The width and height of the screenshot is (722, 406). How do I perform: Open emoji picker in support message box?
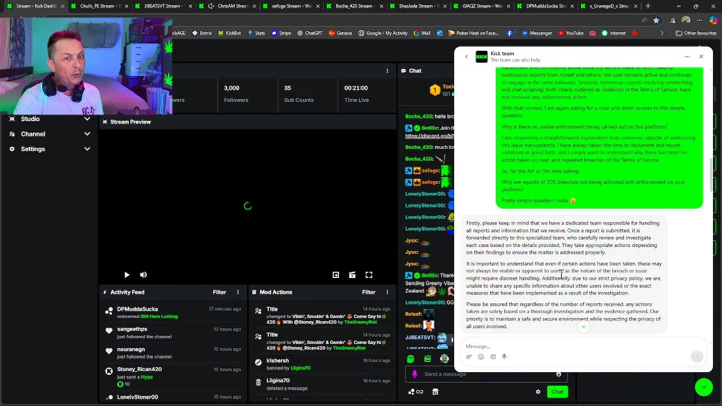pos(481,356)
